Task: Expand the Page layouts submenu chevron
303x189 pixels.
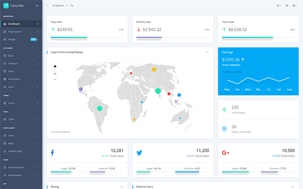Action: pyautogui.click(x=38, y=32)
